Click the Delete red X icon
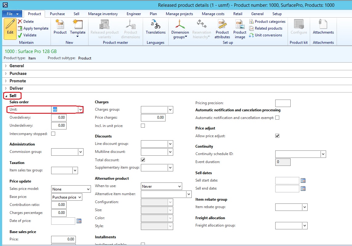Screen dimensions: 352x246 tap(20, 22)
